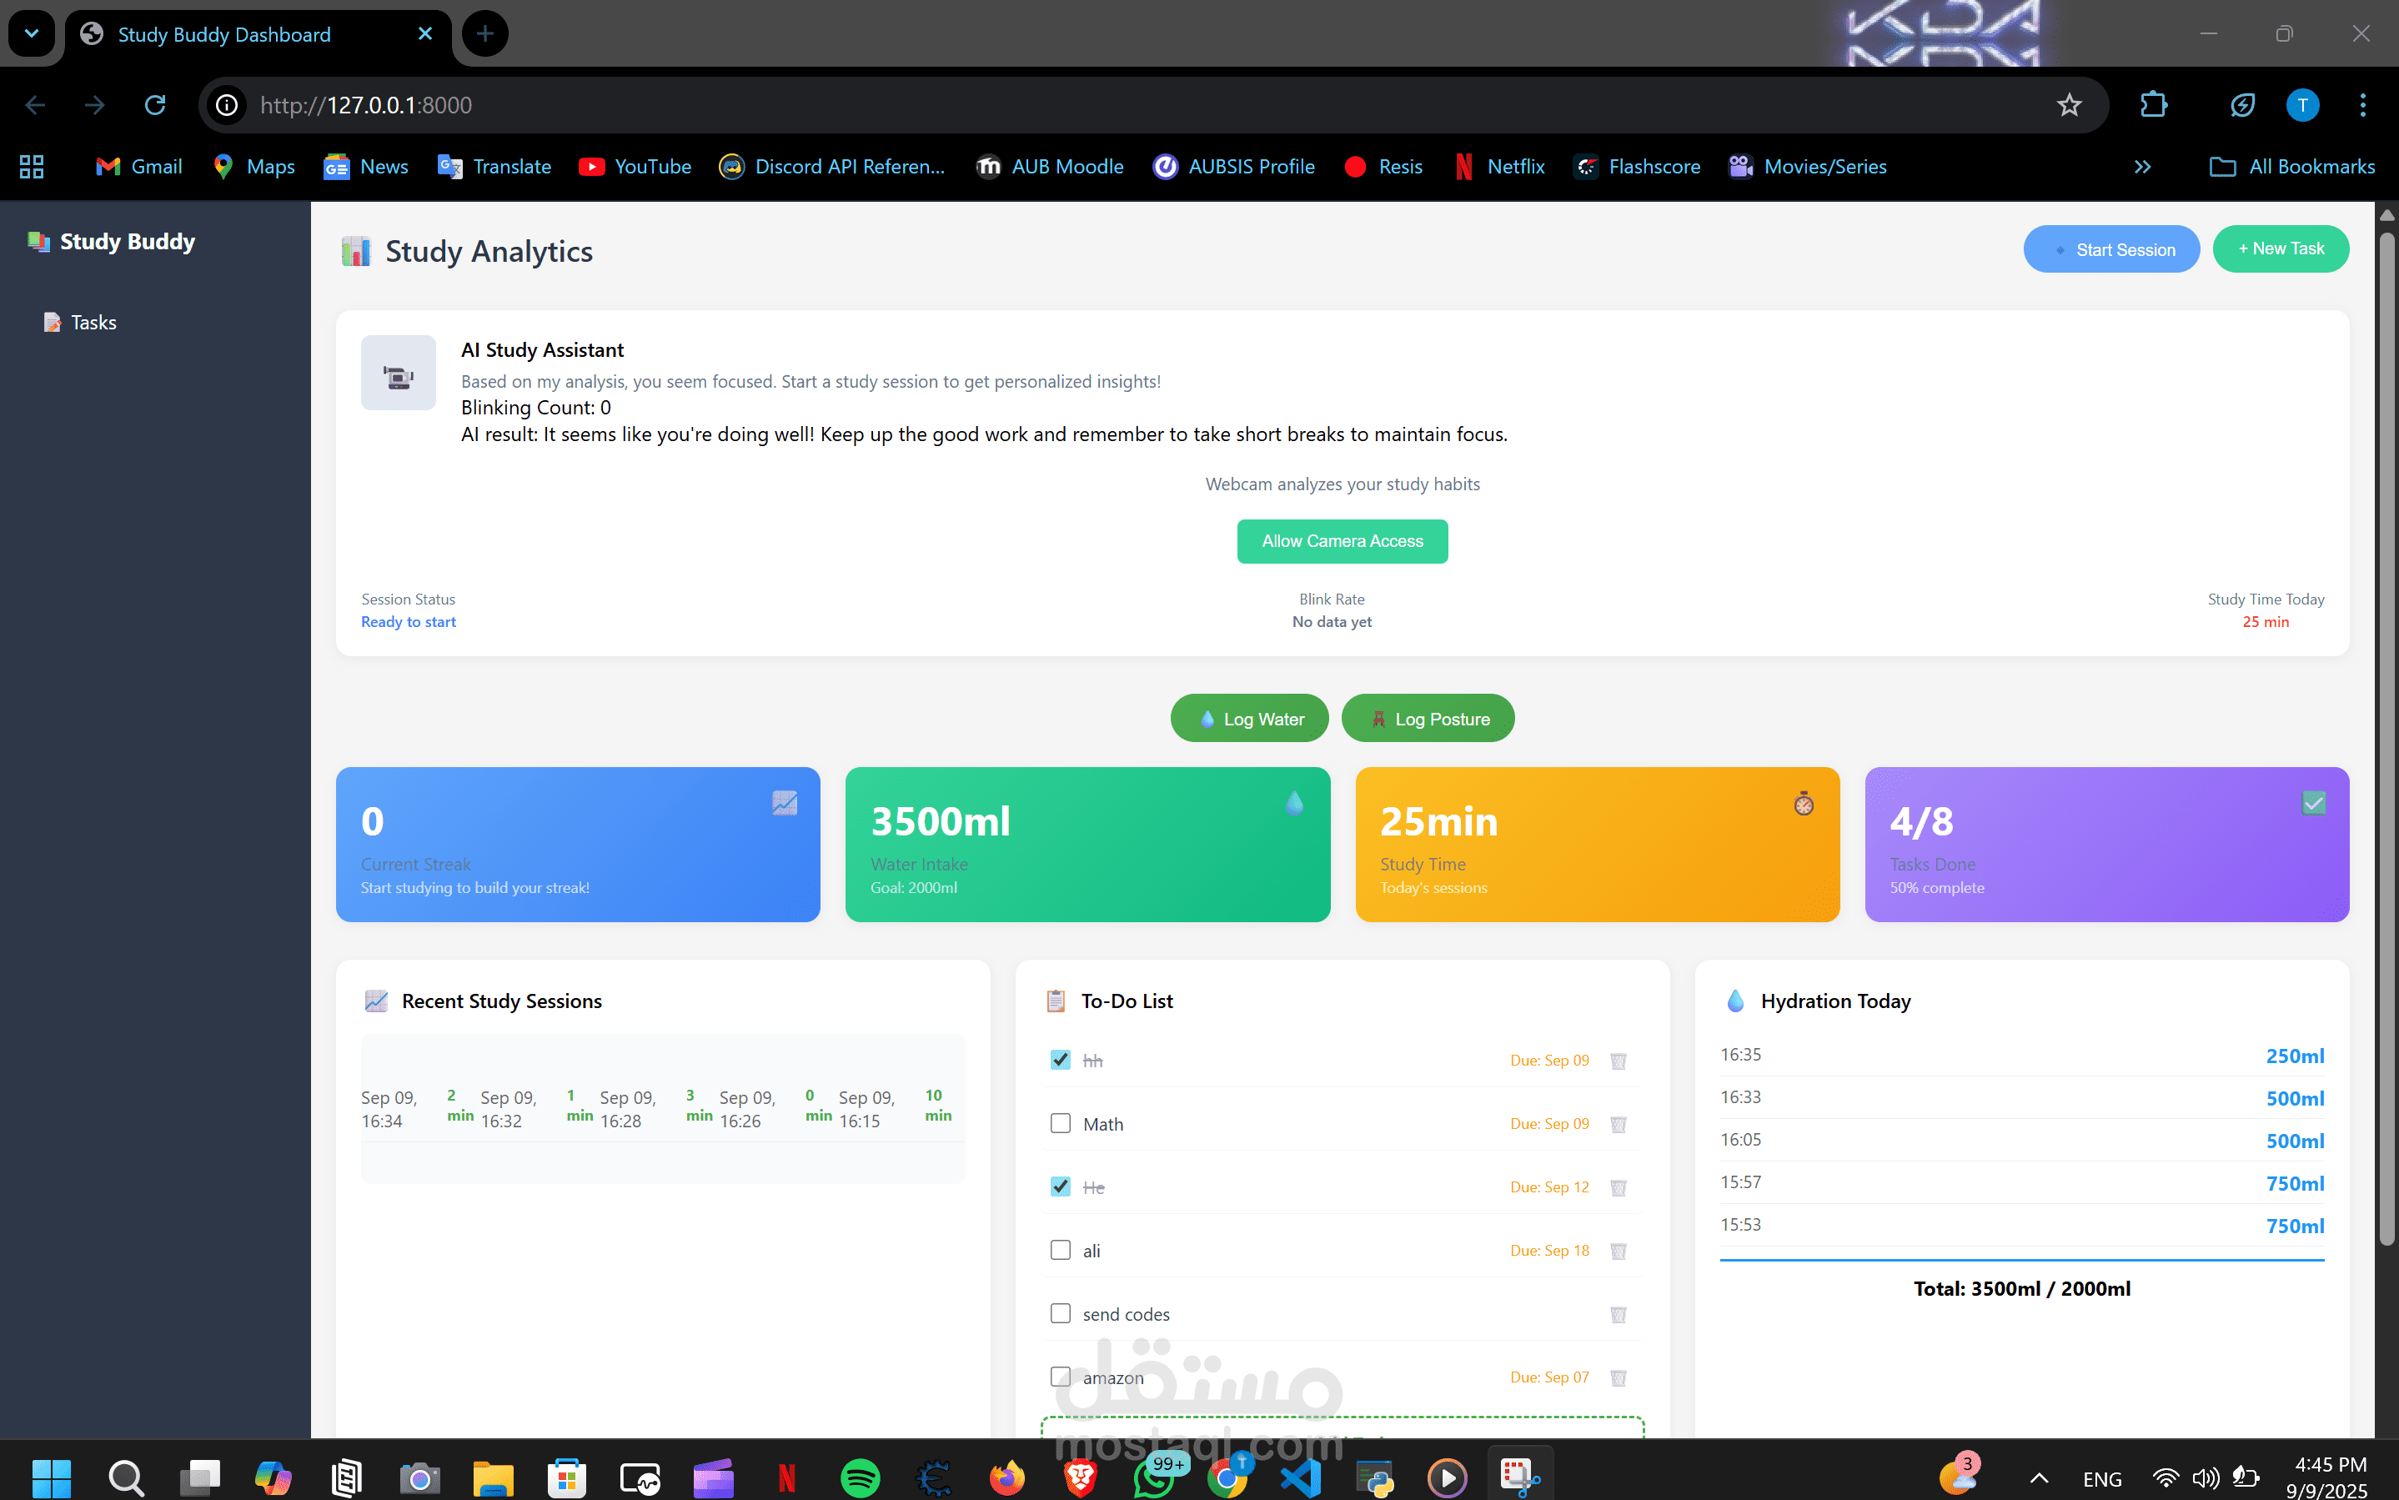The height and width of the screenshot is (1500, 2399).
Task: Mark the send codes task as done
Action: (1061, 1313)
